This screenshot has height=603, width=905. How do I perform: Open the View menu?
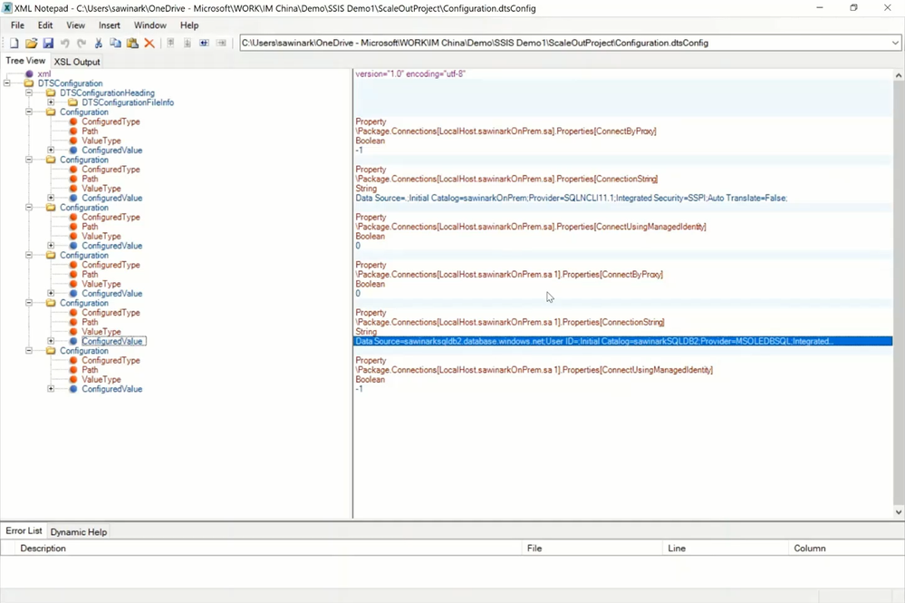[x=75, y=25]
